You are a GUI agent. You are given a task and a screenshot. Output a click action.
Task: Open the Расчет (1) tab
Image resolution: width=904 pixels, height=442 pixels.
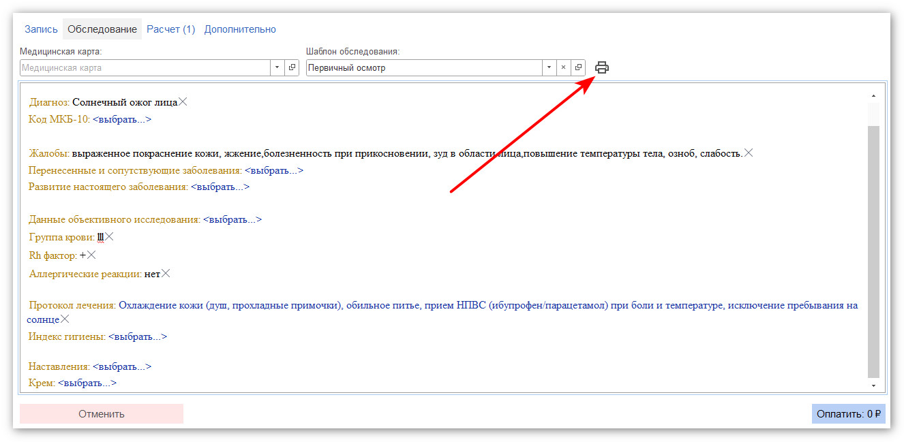click(170, 29)
